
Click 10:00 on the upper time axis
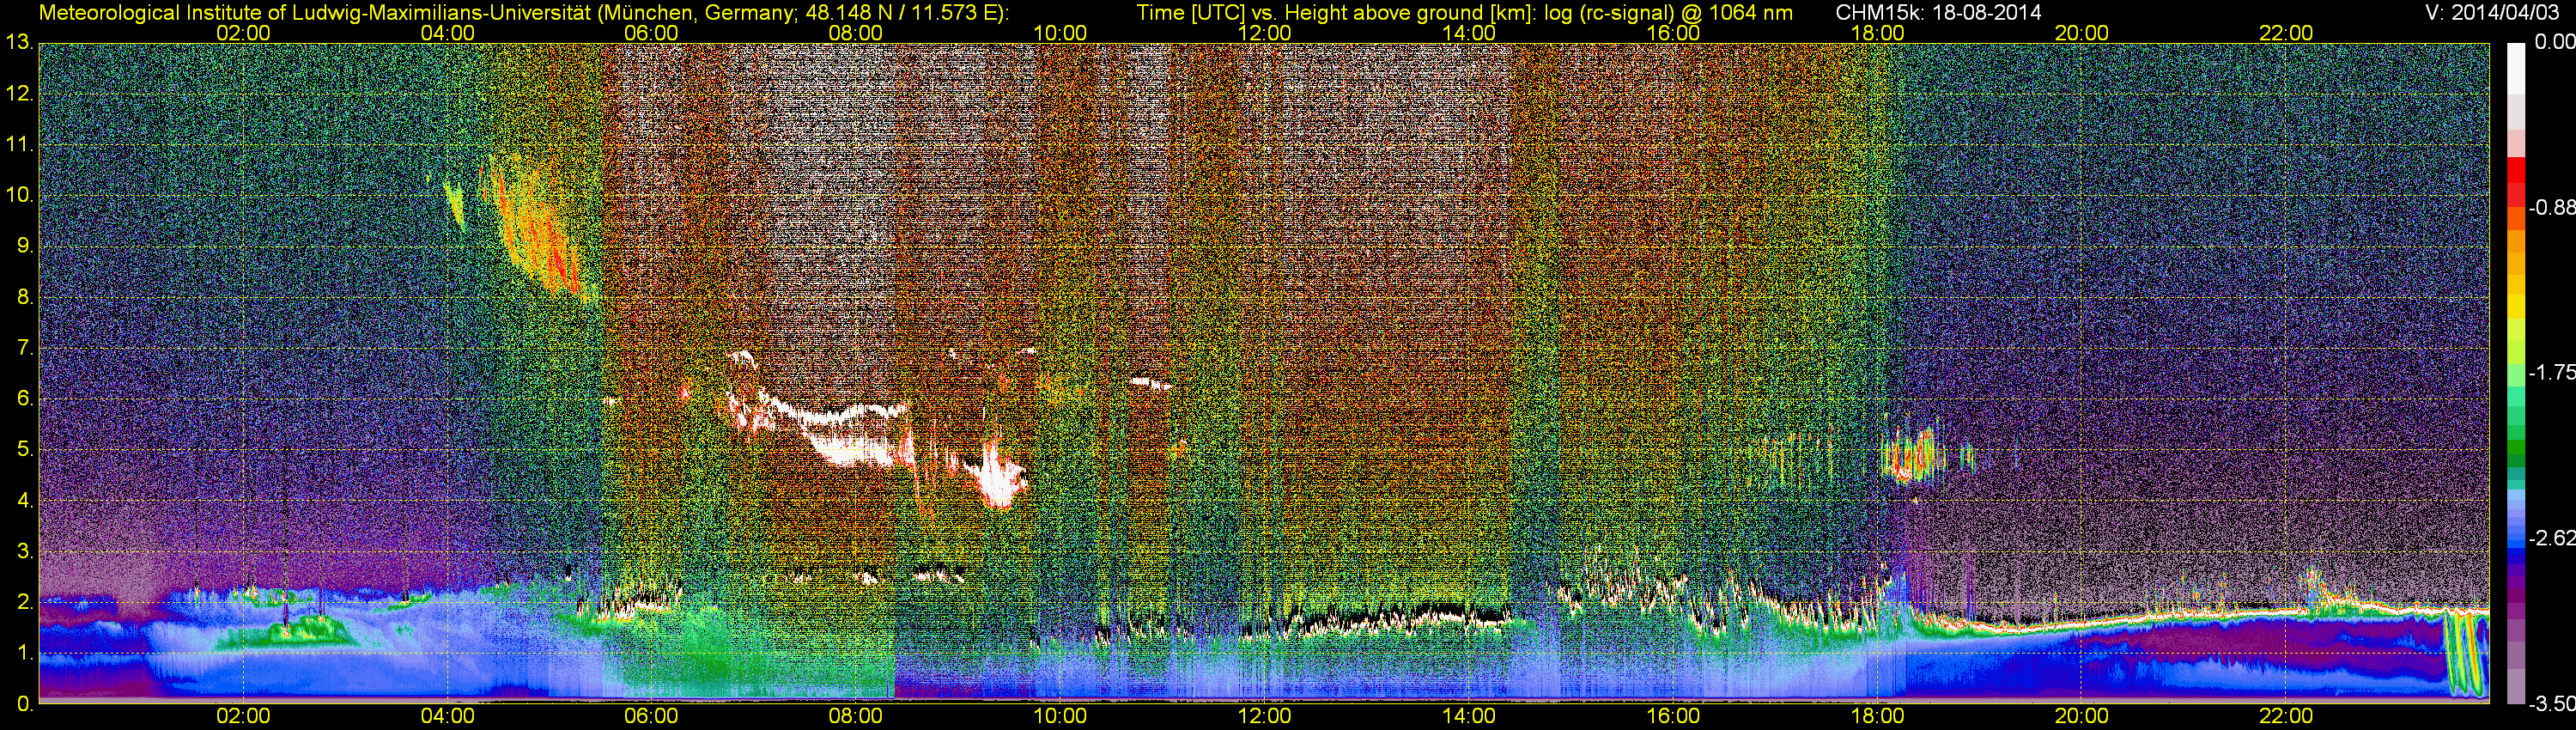(1060, 33)
